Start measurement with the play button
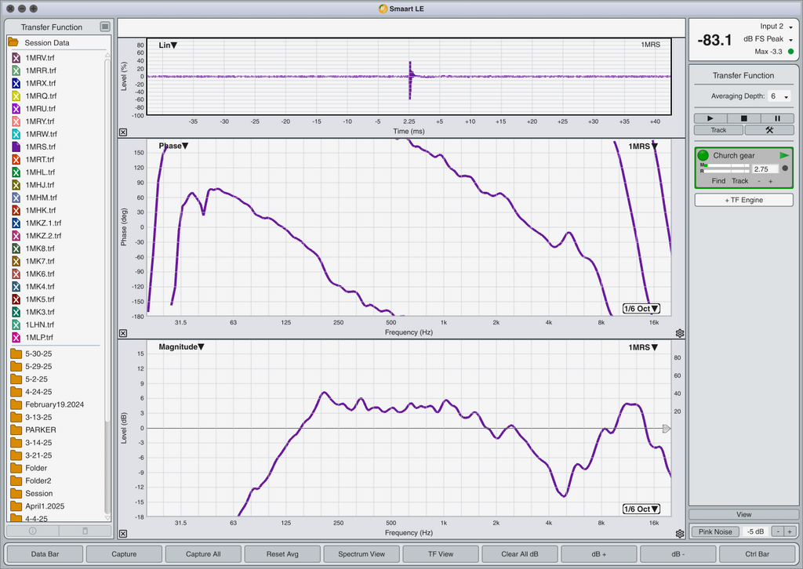The width and height of the screenshot is (803, 569). [710, 118]
